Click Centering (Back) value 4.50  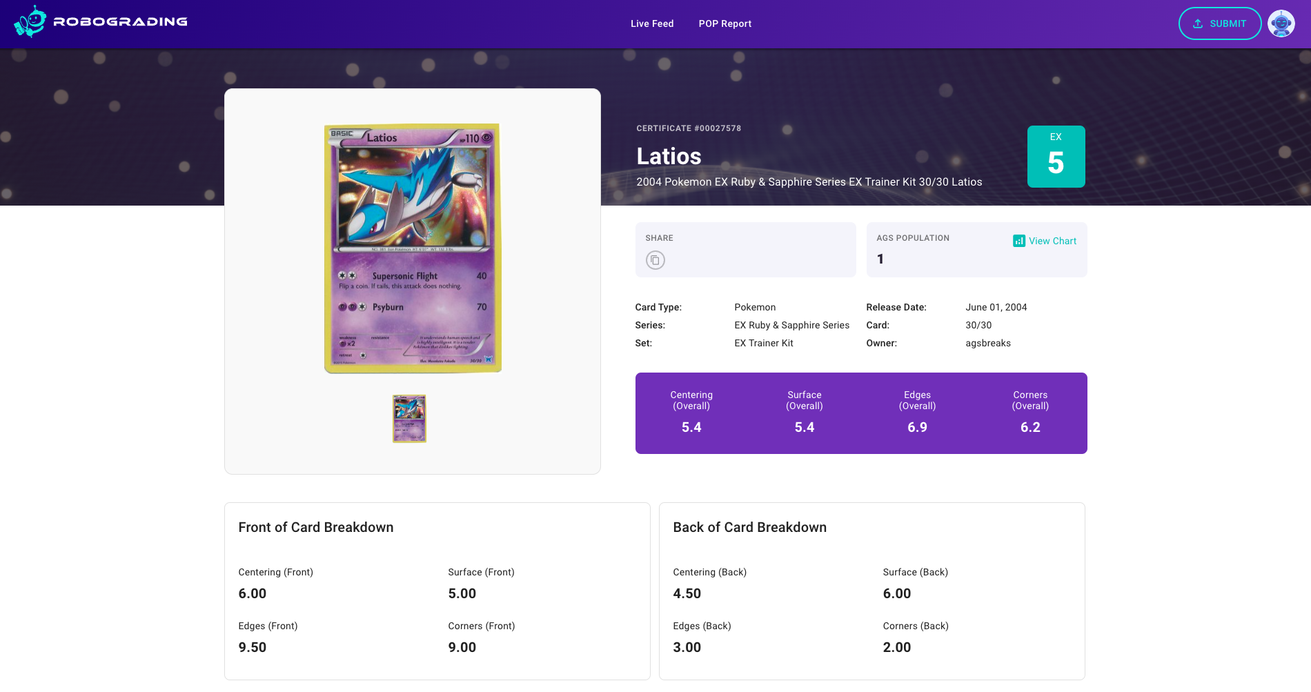point(687,593)
